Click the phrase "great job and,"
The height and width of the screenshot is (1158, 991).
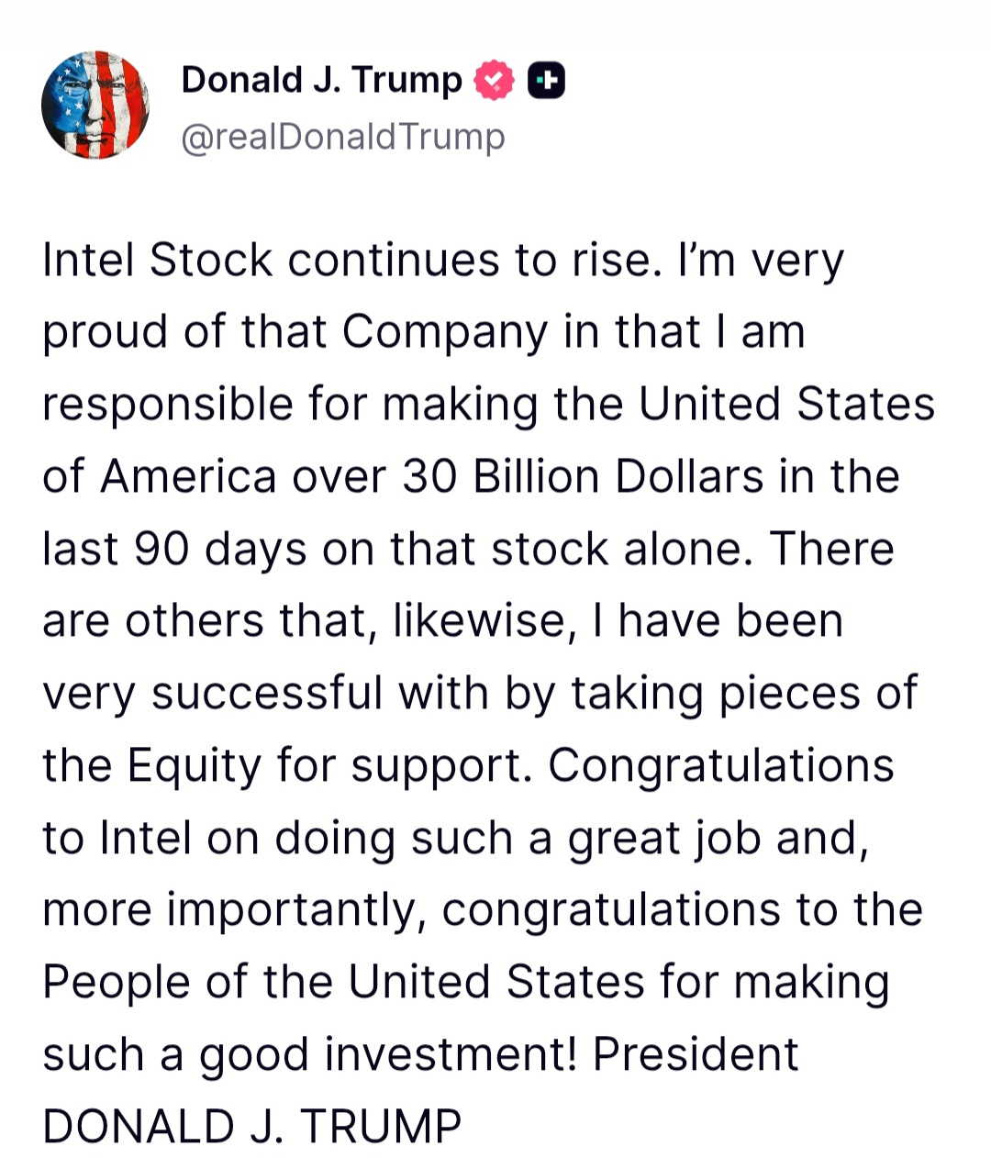coord(718,839)
